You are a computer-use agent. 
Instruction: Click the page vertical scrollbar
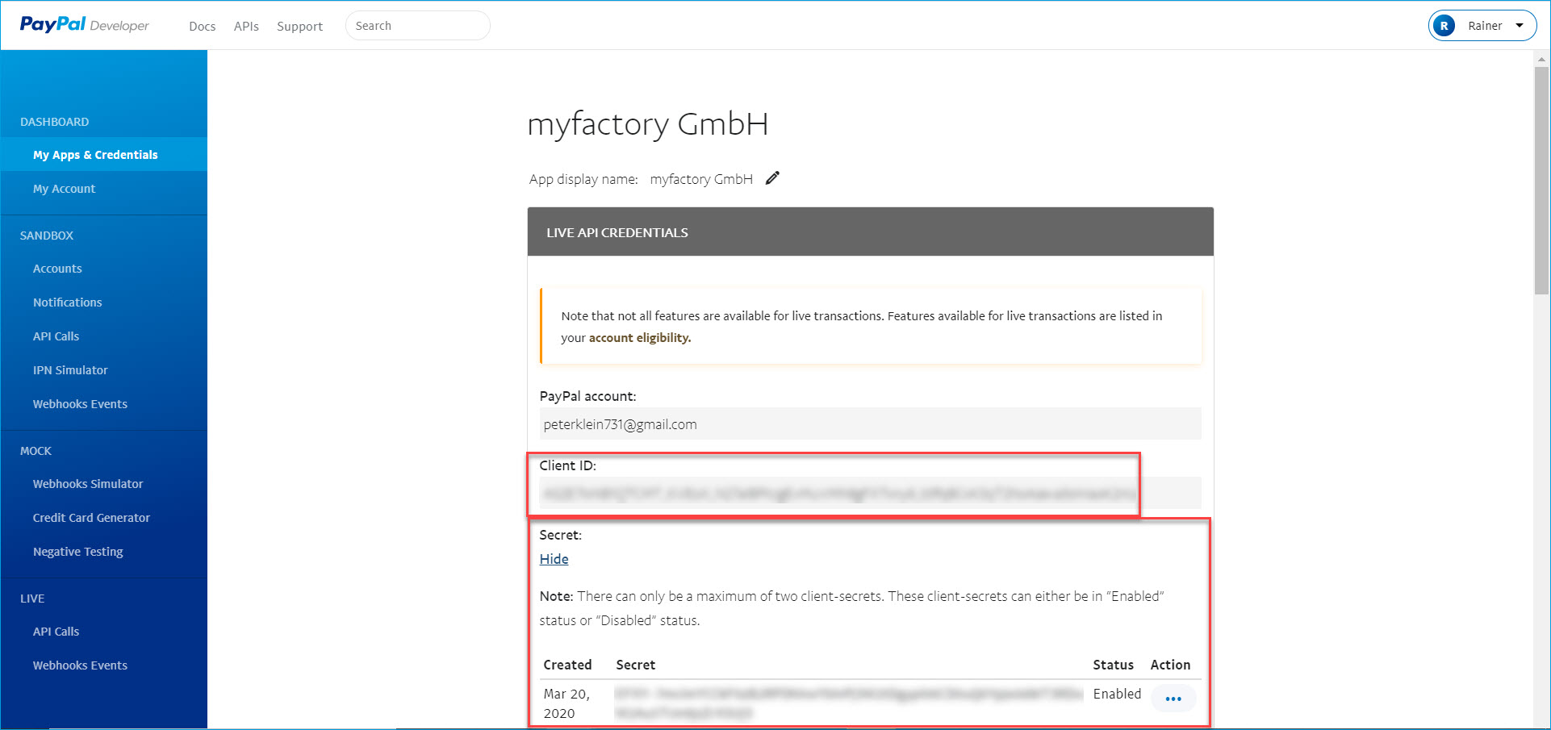1541,181
